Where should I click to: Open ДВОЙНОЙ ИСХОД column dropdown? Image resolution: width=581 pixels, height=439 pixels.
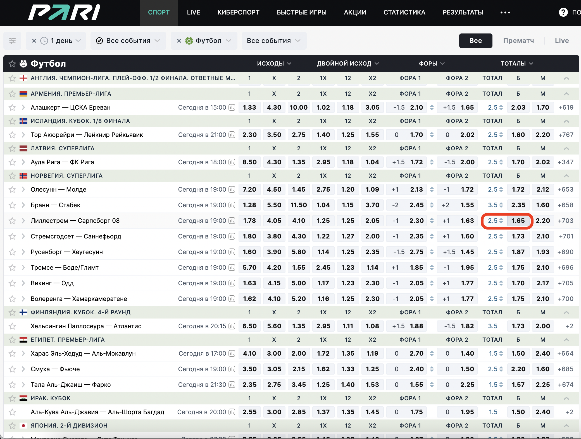348,64
